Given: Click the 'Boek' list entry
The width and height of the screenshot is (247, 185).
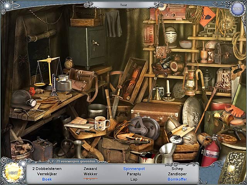Looking at the screenshot, I should pyautogui.click(x=47, y=179).
